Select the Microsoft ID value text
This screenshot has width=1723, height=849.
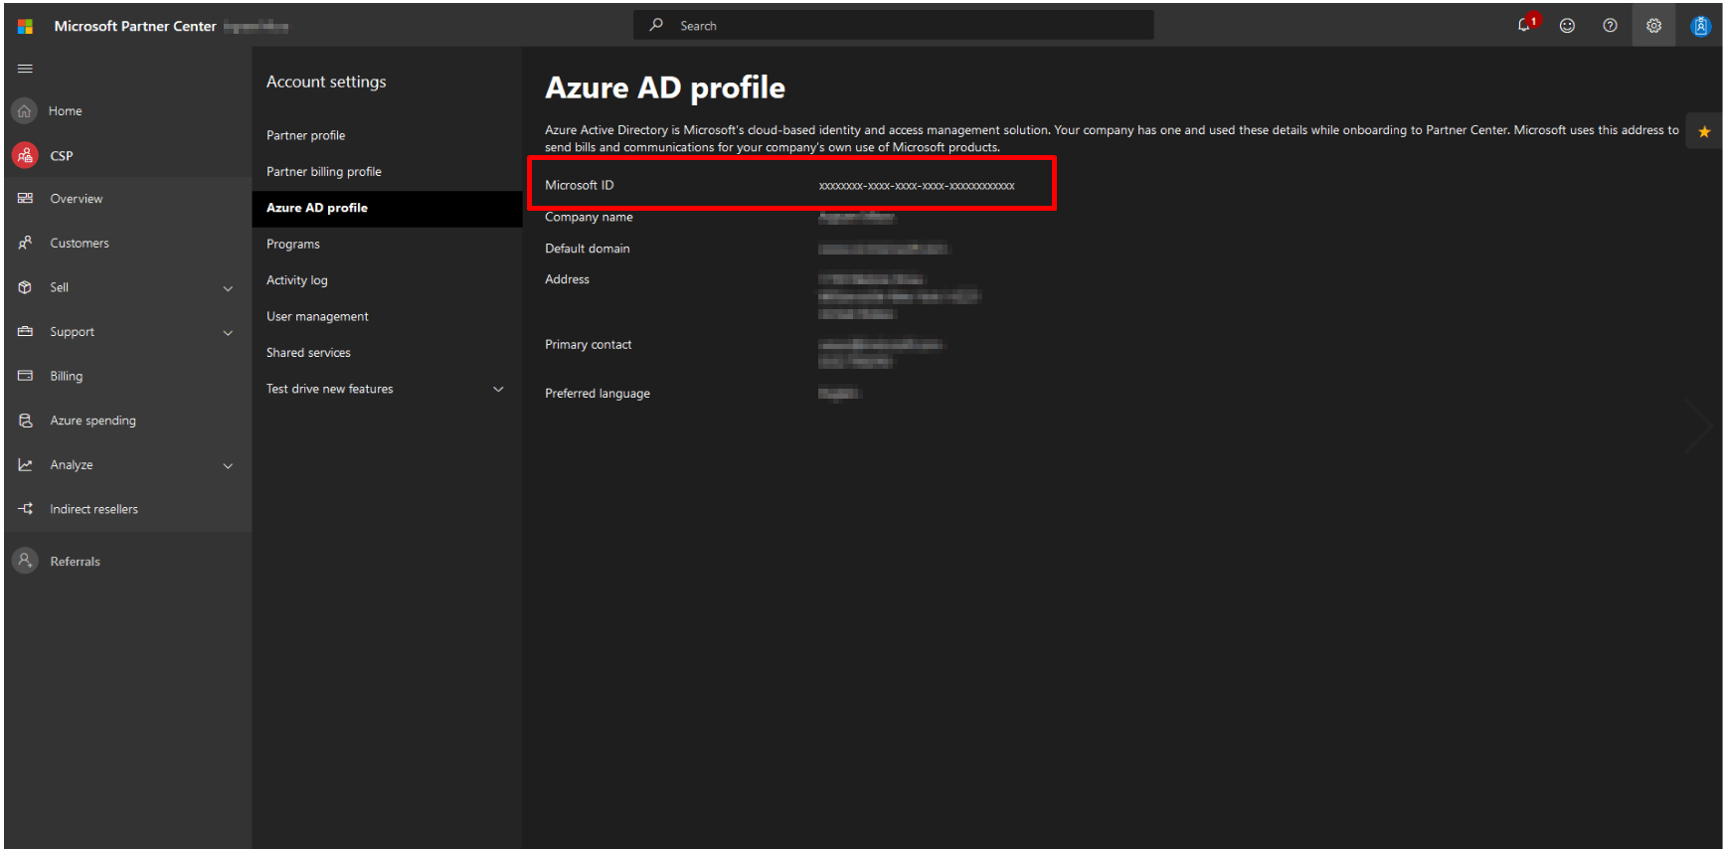[x=916, y=186]
